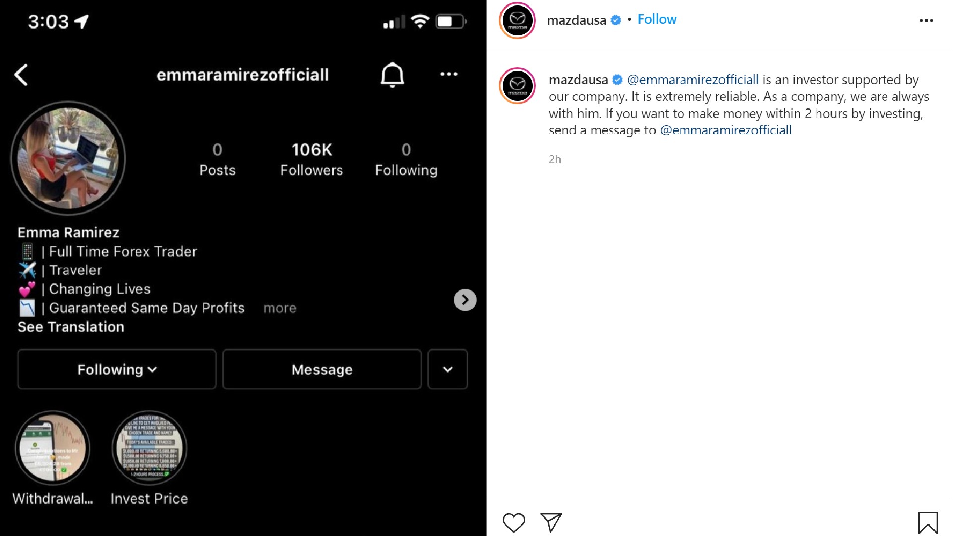This screenshot has height=536, width=953.
Task: Save post with bookmark icon
Action: click(927, 523)
